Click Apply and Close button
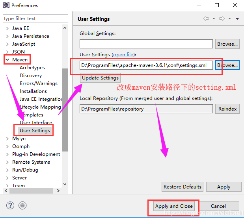The height and width of the screenshot is (218, 244). coord(174,206)
